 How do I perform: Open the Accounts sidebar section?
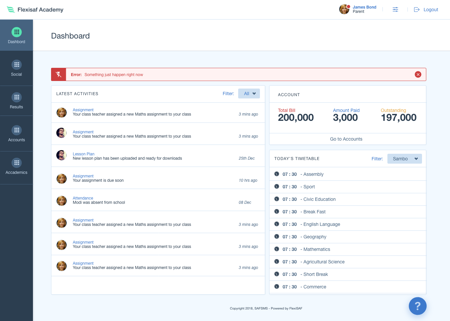[x=16, y=134]
